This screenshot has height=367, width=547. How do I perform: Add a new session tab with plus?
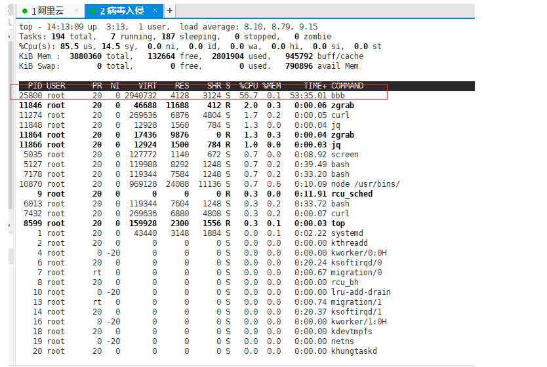(169, 10)
